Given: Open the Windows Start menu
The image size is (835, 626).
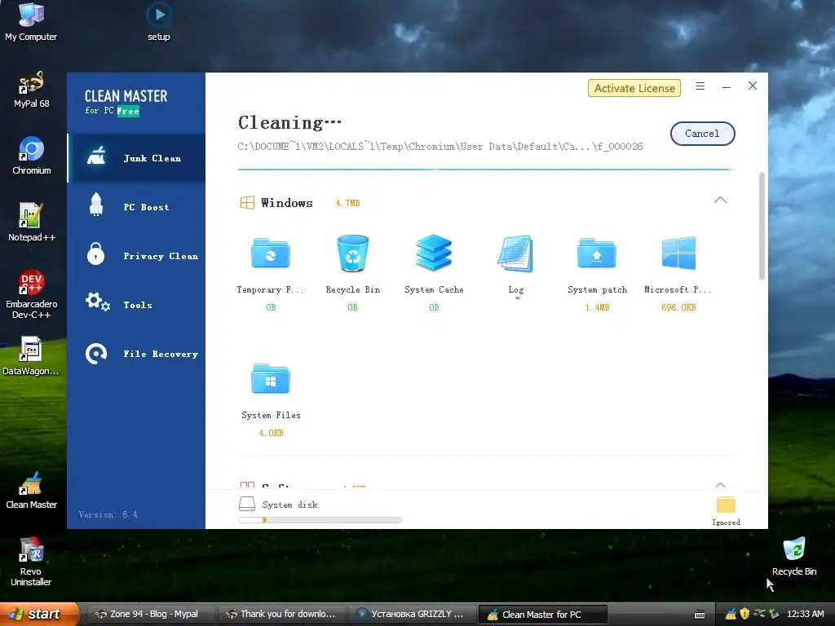Looking at the screenshot, I should pyautogui.click(x=39, y=614).
